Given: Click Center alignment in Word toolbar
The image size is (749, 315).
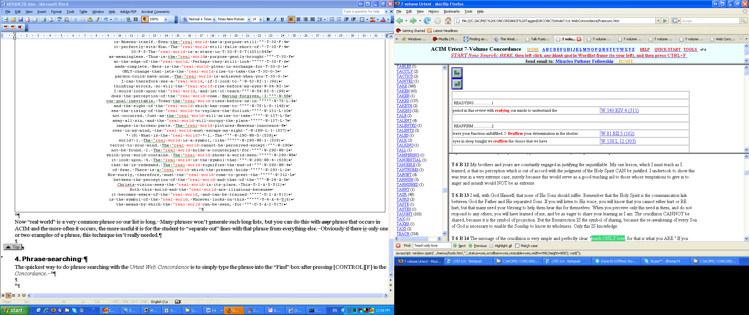Looking at the screenshot, I should click(298, 19).
